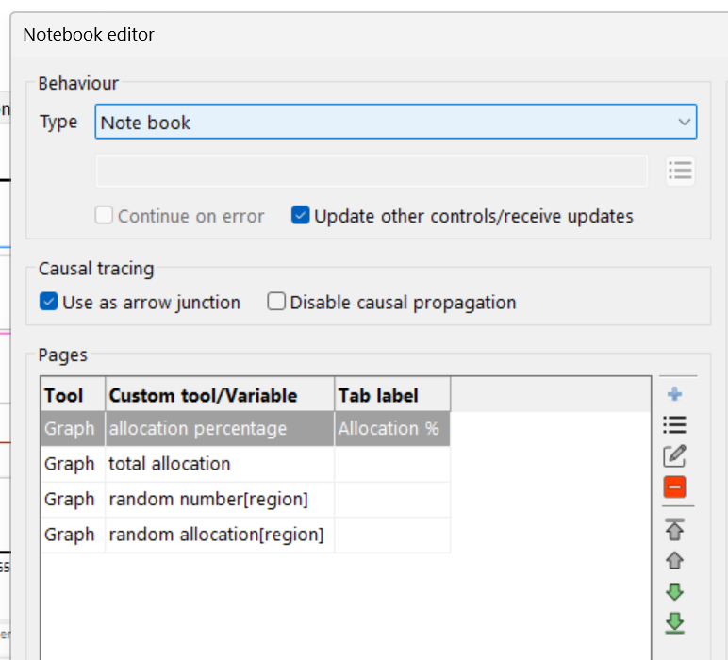Click Graph cell in allocation percentage row
Image resolution: width=728 pixels, height=660 pixels.
(x=73, y=428)
